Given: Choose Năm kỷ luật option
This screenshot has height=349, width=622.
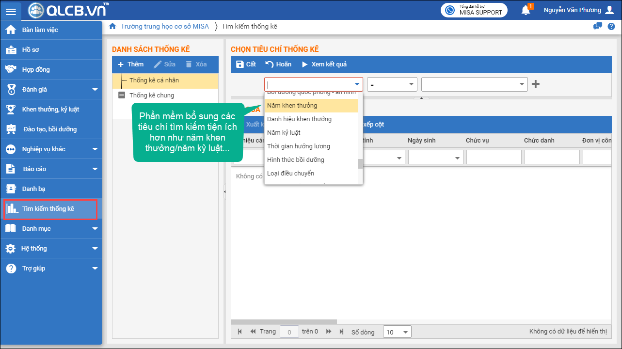Looking at the screenshot, I should coord(284,132).
